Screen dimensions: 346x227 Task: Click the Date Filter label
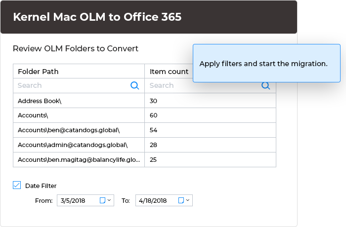coord(41,186)
